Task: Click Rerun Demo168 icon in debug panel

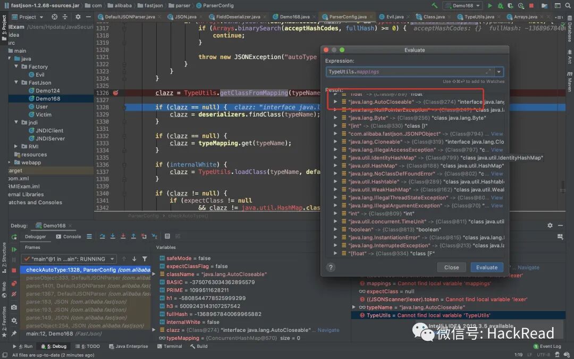Action: tap(14, 237)
